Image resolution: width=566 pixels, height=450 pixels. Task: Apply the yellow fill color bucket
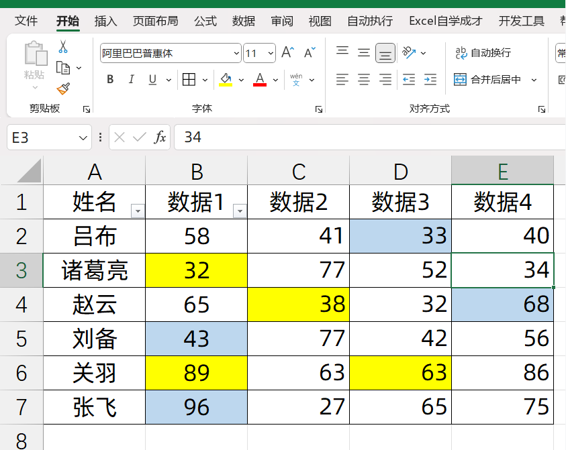226,79
